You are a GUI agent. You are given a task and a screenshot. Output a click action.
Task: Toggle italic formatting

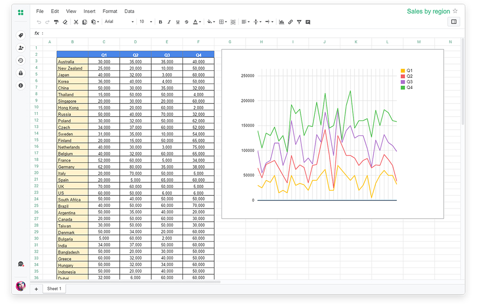point(169,22)
